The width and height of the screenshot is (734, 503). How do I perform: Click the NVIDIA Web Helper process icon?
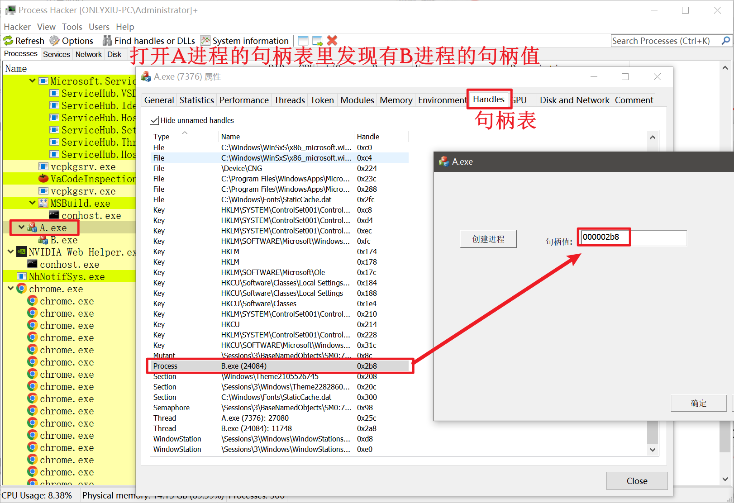coord(21,252)
